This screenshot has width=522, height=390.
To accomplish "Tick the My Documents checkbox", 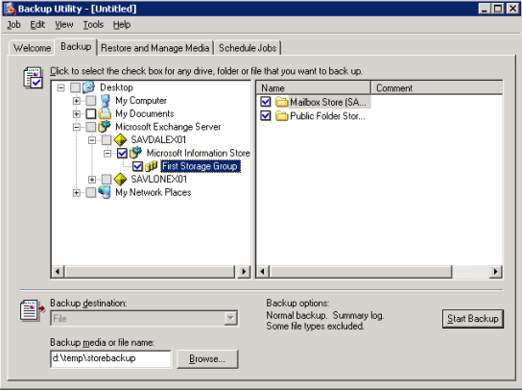I will pos(91,113).
